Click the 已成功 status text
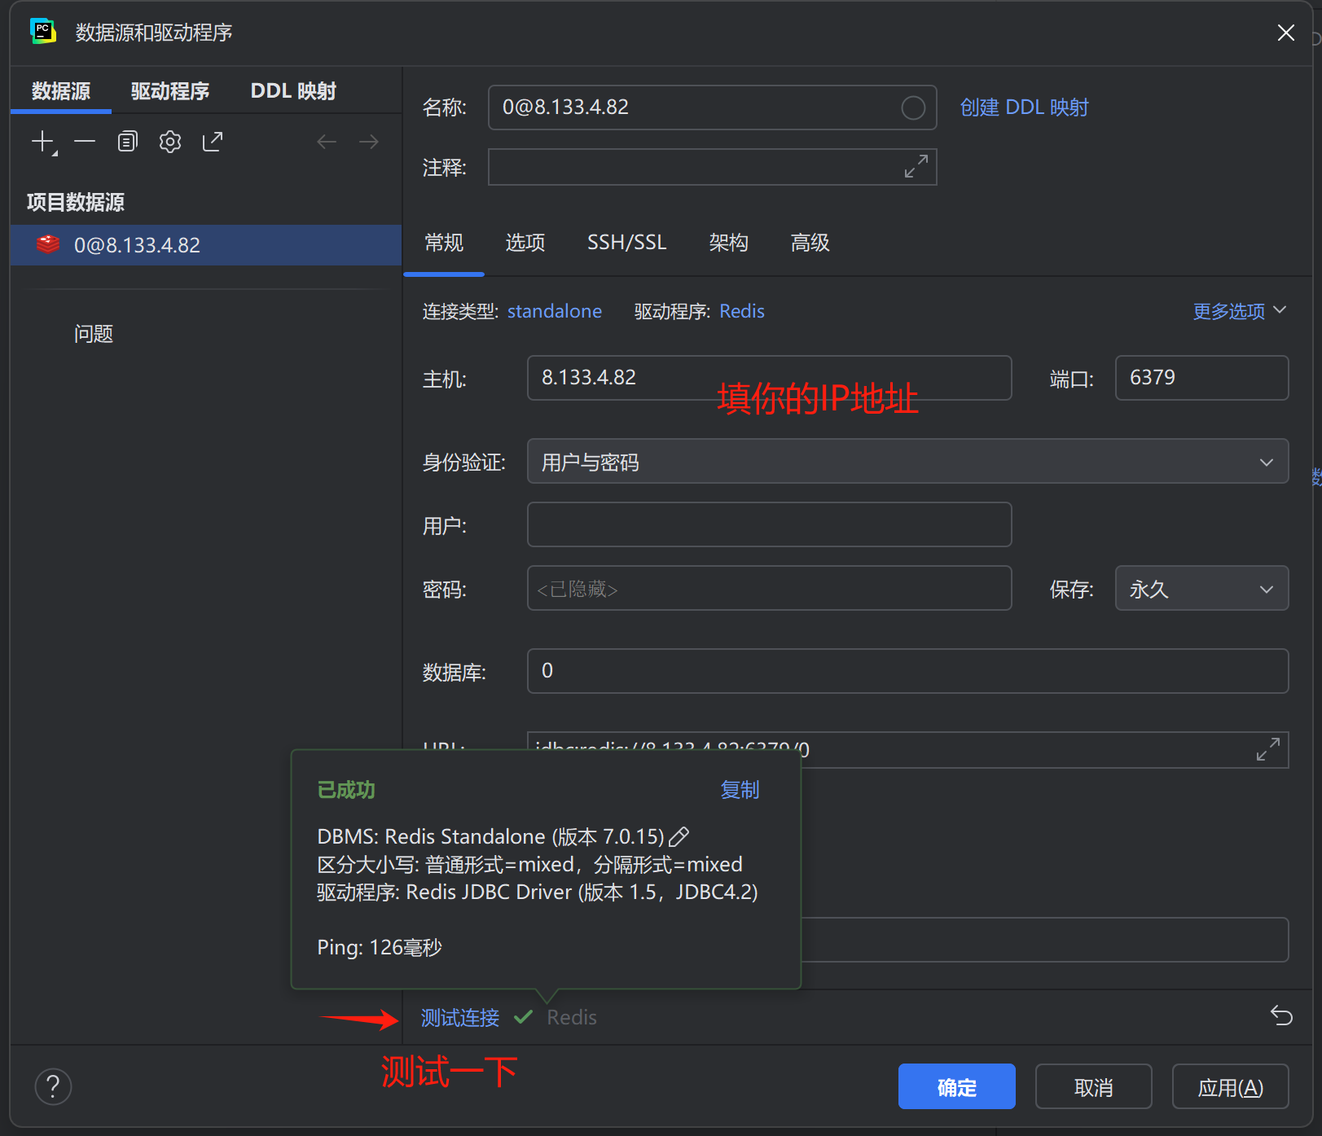Image resolution: width=1322 pixels, height=1136 pixels. click(346, 790)
